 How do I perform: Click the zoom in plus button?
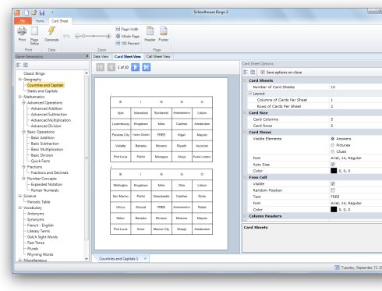click(108, 36)
